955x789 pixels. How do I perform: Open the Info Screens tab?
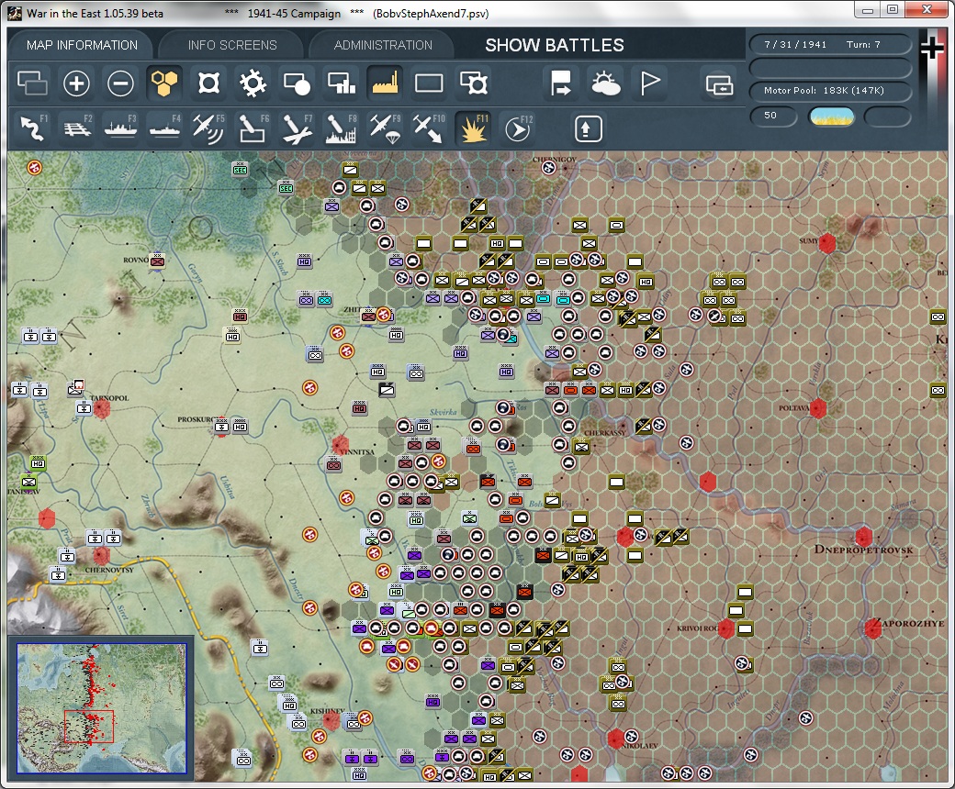pos(232,45)
